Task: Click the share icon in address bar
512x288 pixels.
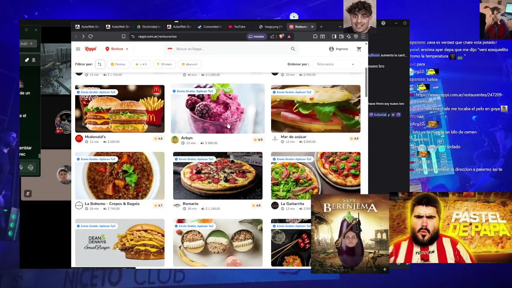Action: [x=272, y=36]
